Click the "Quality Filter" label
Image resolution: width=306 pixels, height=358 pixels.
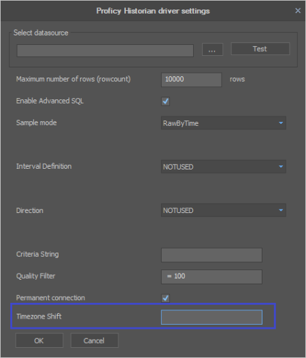click(35, 276)
